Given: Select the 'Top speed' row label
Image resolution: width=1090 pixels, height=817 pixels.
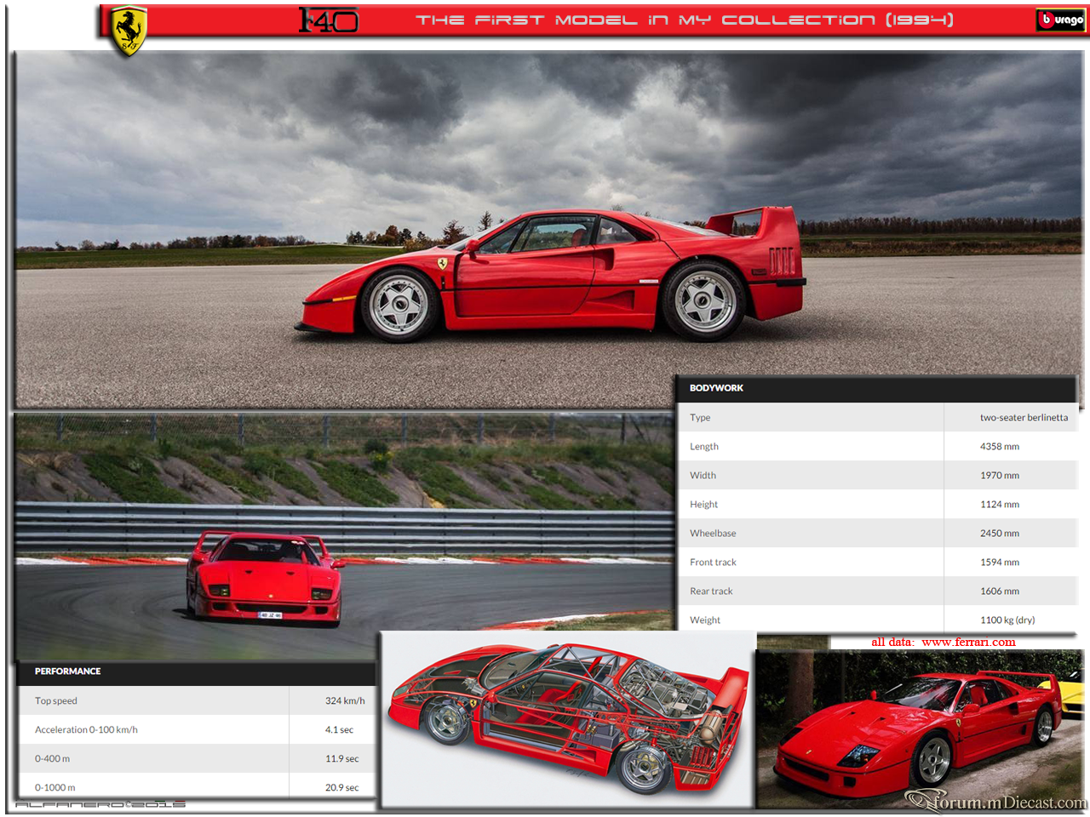Looking at the screenshot, I should pyautogui.click(x=56, y=701).
